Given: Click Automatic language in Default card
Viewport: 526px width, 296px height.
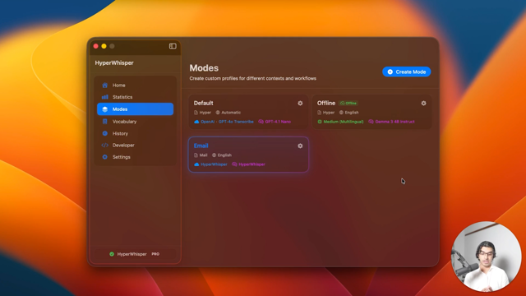Looking at the screenshot, I should [228, 113].
